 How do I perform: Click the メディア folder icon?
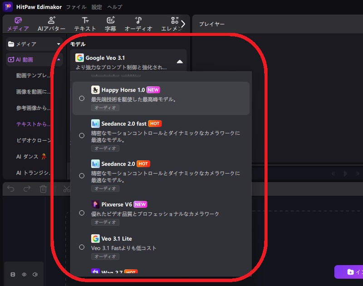point(11,44)
